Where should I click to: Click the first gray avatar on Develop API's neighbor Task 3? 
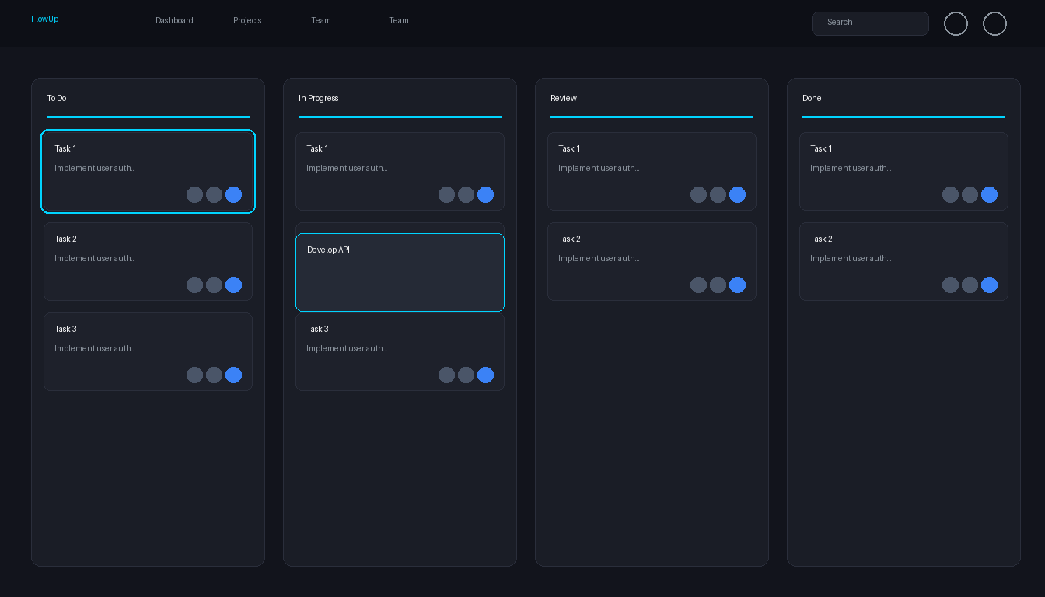pyautogui.click(x=446, y=375)
